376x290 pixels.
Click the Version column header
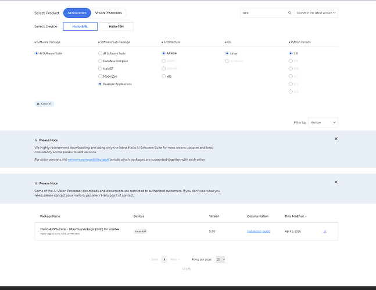214,216
